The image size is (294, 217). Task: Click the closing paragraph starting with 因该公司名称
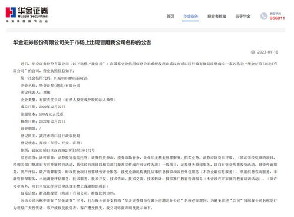(145, 204)
